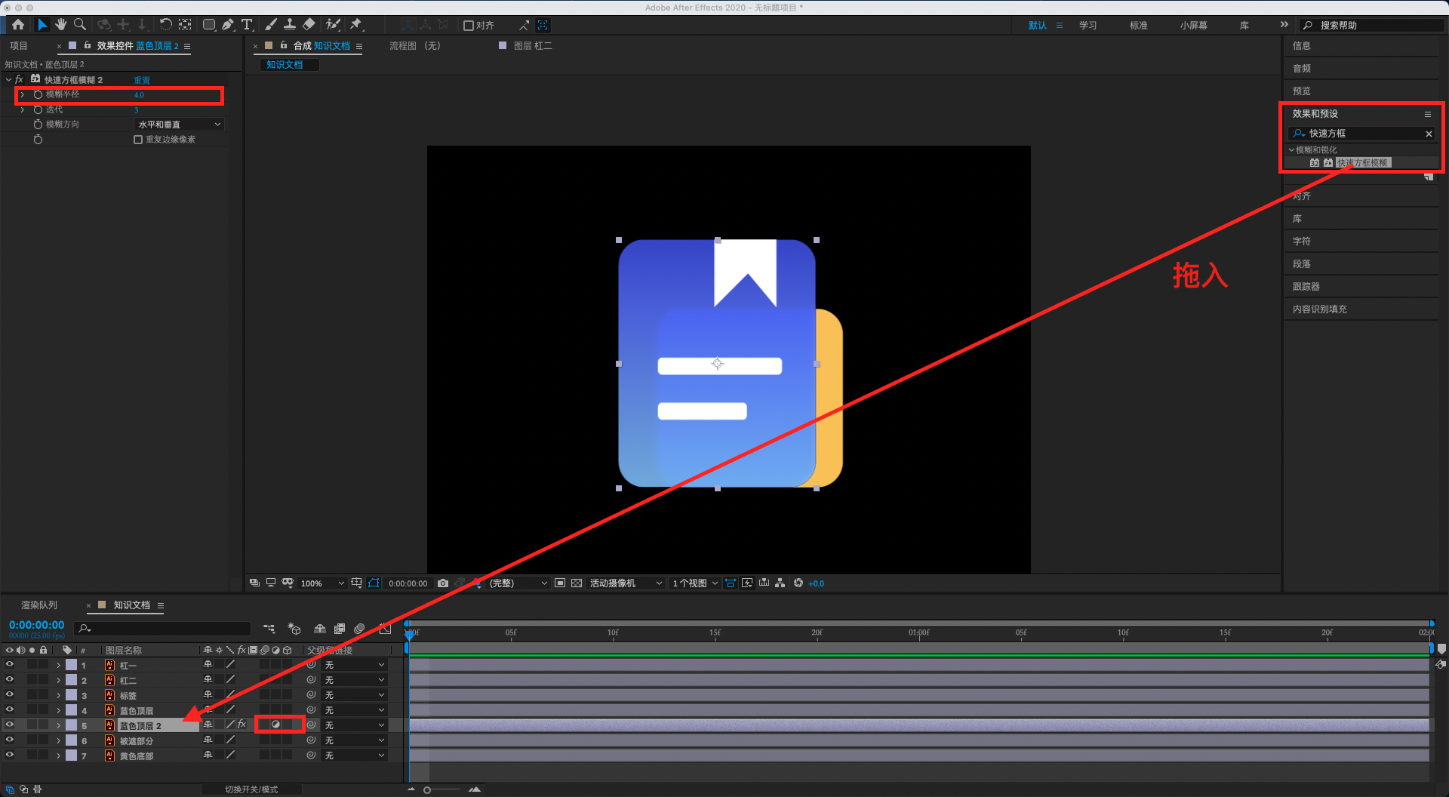Viewport: 1449px width, 797px height.
Task: Switch to the 项目 panel tab
Action: 19,46
